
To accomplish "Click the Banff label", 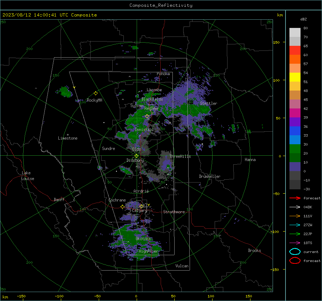I will click(x=59, y=199).
